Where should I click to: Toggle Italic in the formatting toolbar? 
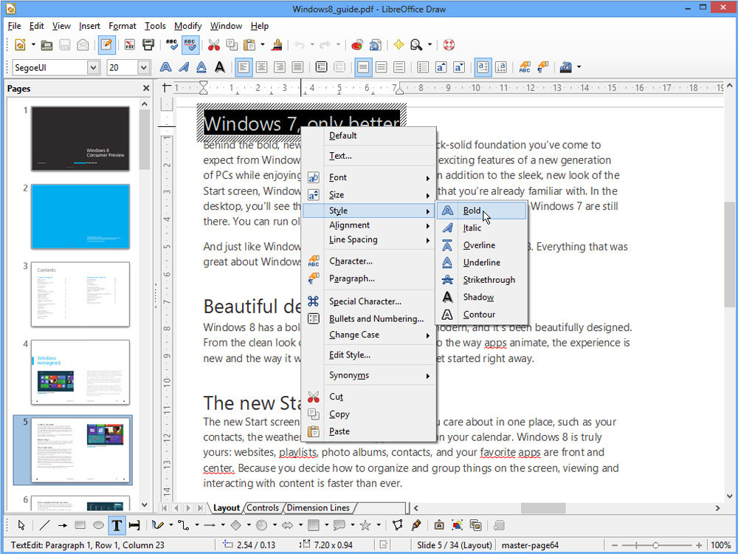pyautogui.click(x=184, y=67)
